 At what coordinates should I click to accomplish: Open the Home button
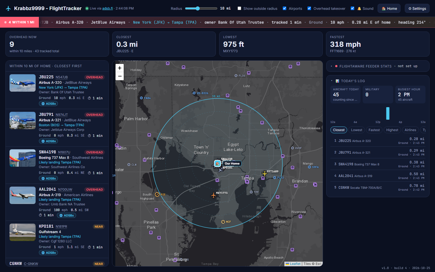pos(389,8)
